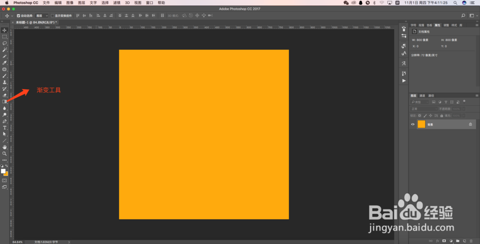480x244 pixels.
Task: Select the Eraser tool
Action: (x=5, y=95)
